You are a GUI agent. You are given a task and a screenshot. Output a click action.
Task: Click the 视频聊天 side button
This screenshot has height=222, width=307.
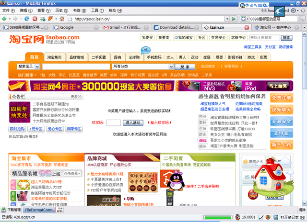[282, 110]
